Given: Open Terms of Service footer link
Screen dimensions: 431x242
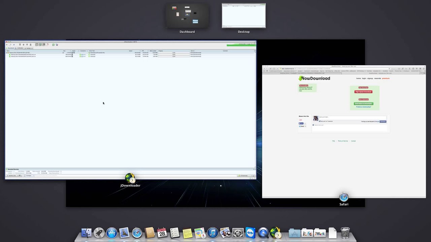Looking at the screenshot, I should 343,141.
